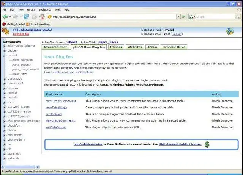The width and height of the screenshot is (243, 175).
Task: Open the Latest Headlines feed icon
Action: [28, 24]
